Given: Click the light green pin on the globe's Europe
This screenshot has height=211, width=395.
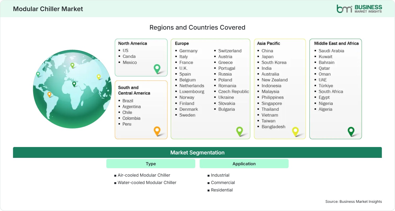Looking at the screenshot, I should point(72,65).
